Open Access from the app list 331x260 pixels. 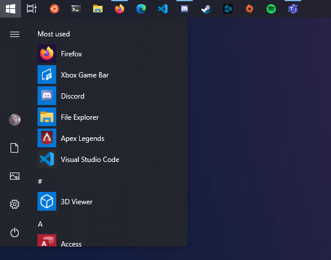click(112, 240)
